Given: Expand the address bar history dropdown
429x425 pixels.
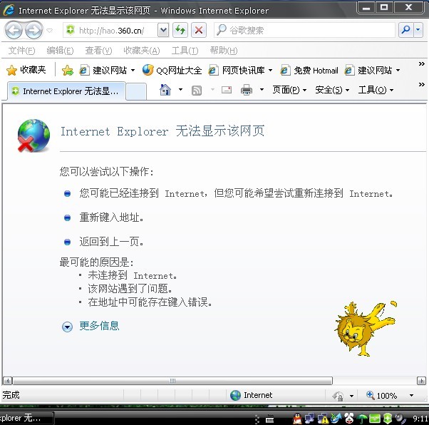Looking at the screenshot, I should pos(163,30).
